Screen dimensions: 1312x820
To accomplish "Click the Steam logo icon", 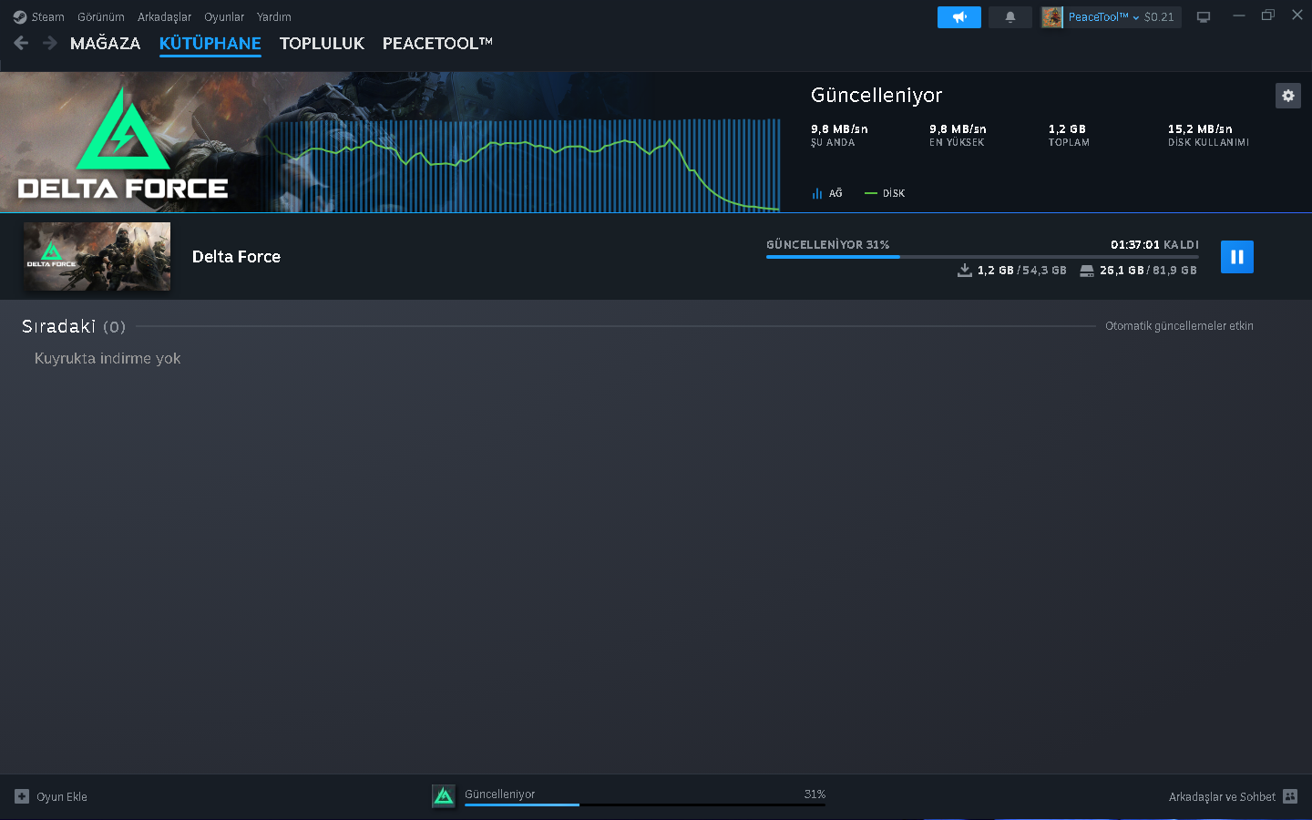I will pyautogui.click(x=20, y=17).
